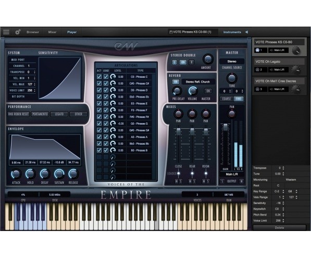The image size is (311, 258).
Task: Uncheck Load box for F0 - Phrases F
Action: [x=106, y=110]
